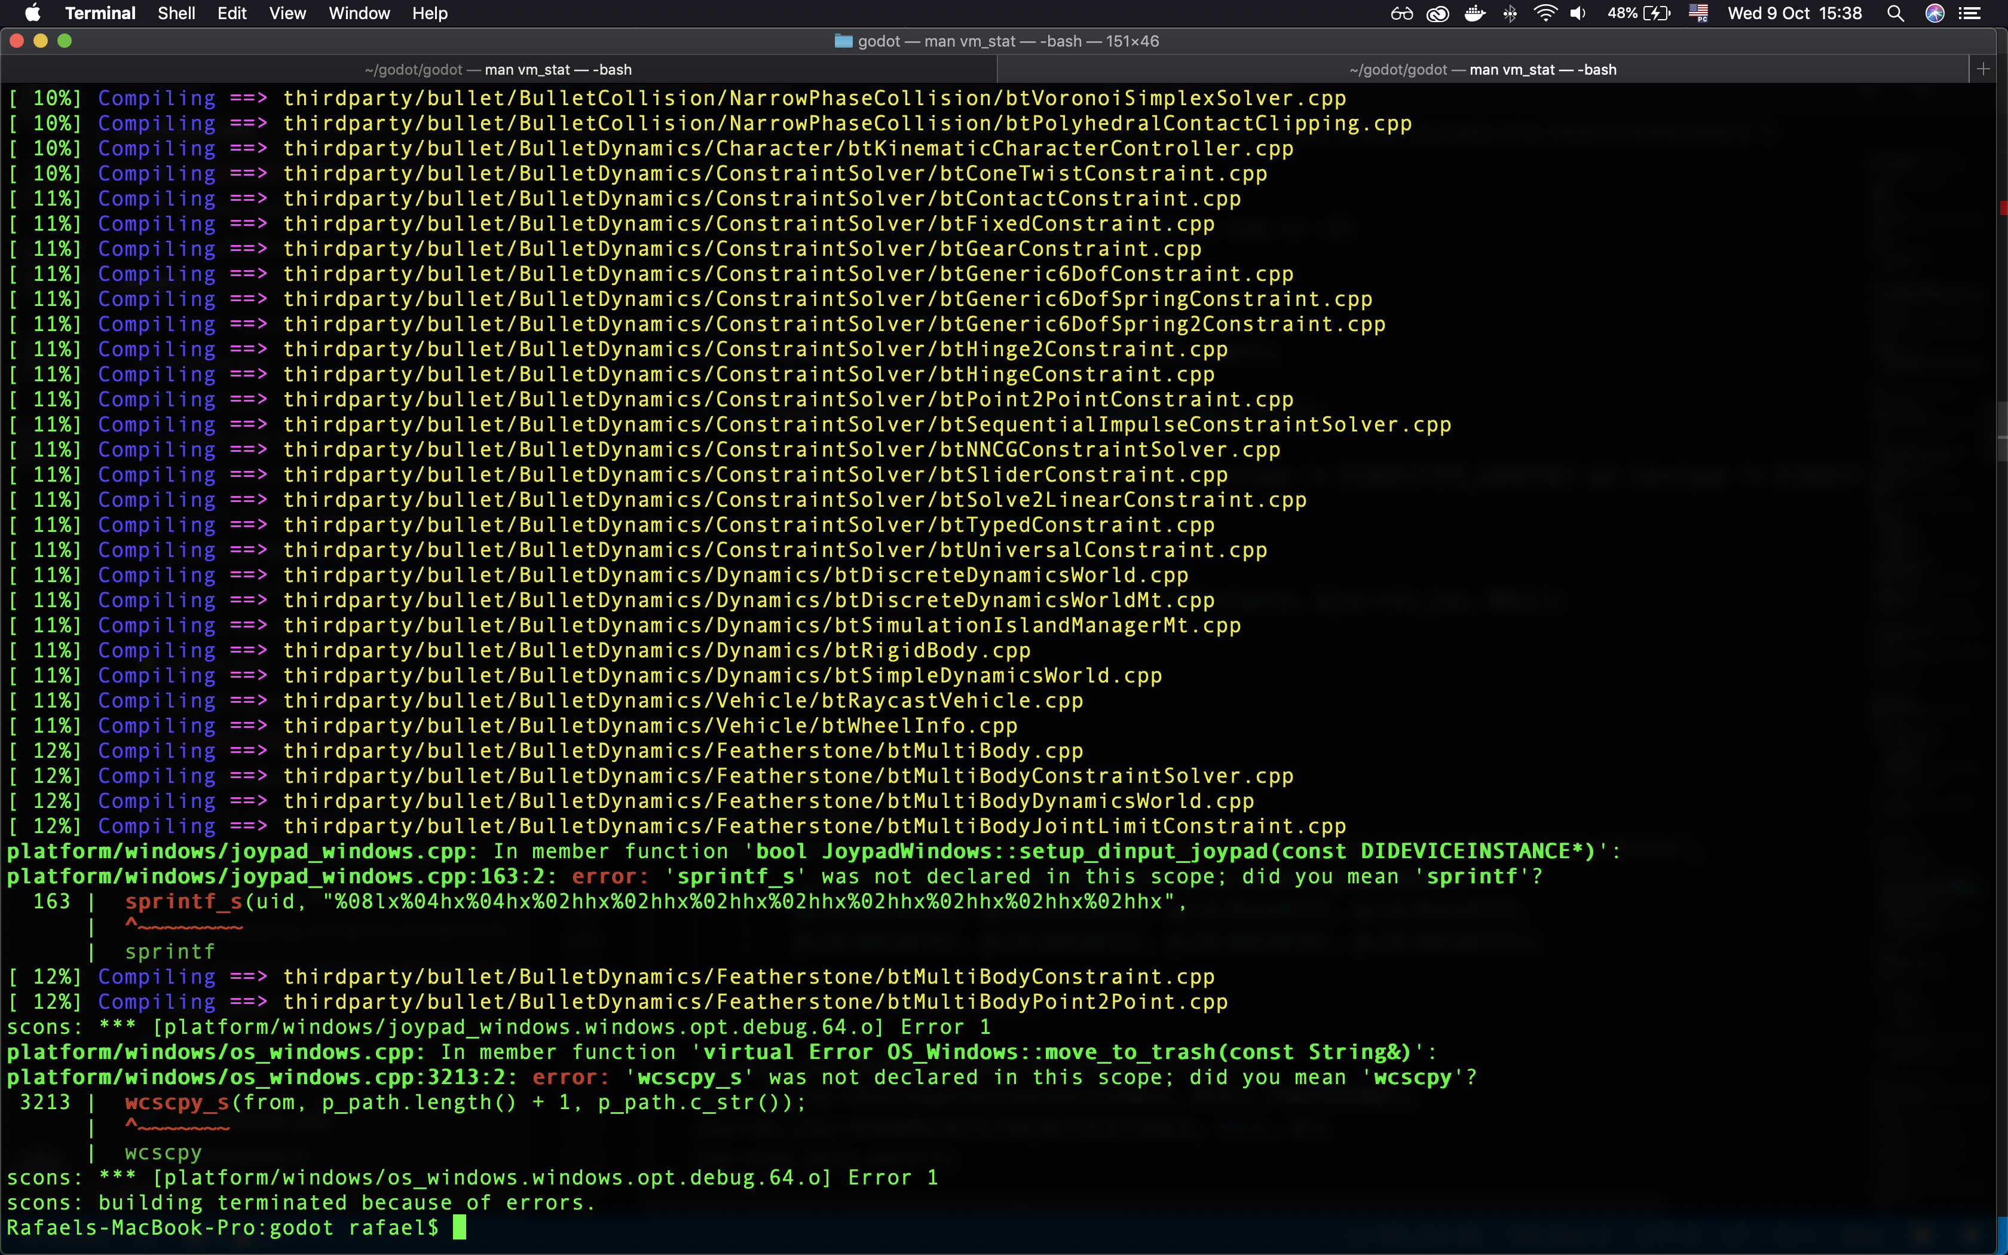The image size is (2008, 1255).
Task: Click the suggested fix 'sprintf' below the caret
Action: 170,952
